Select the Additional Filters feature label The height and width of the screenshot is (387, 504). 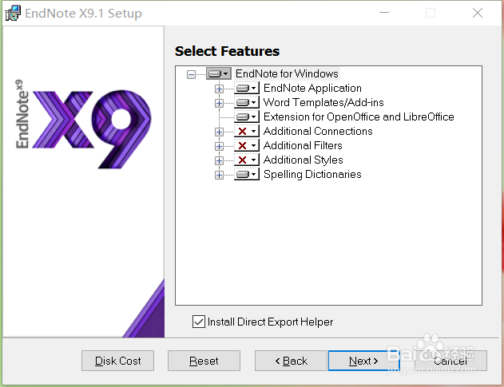[x=303, y=145]
